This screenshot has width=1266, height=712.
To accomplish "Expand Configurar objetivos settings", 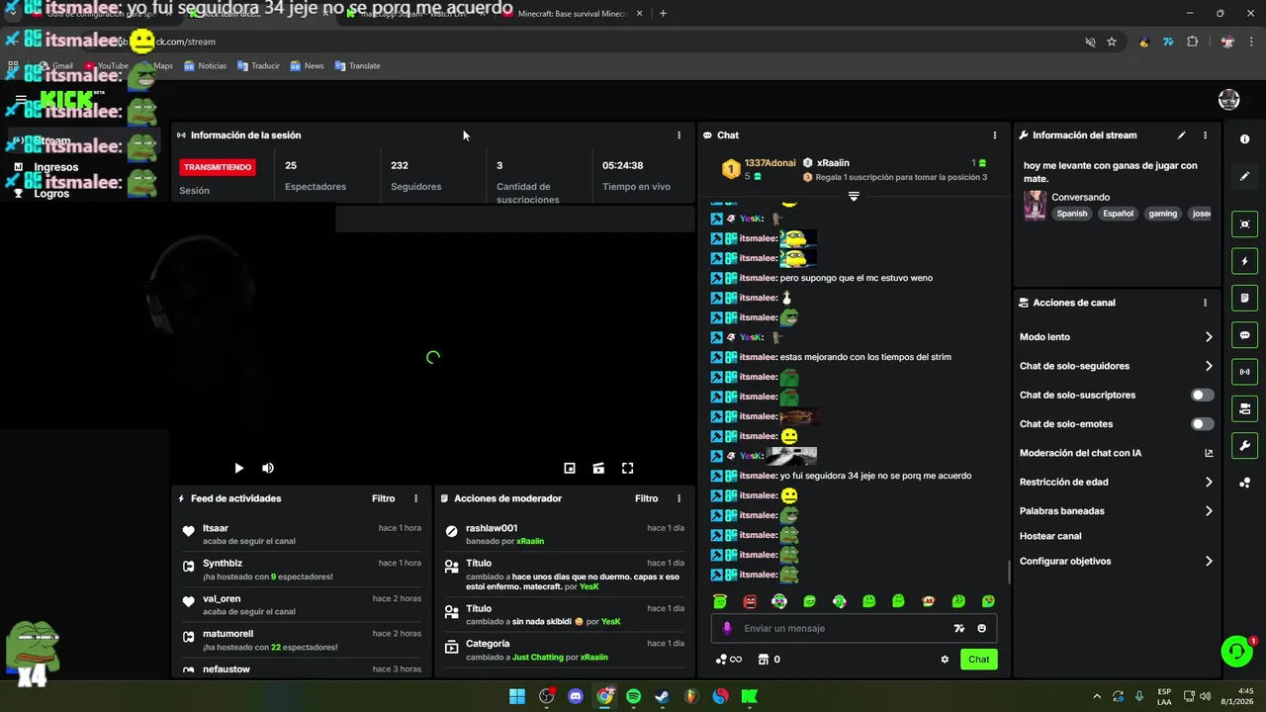I will tap(1116, 561).
